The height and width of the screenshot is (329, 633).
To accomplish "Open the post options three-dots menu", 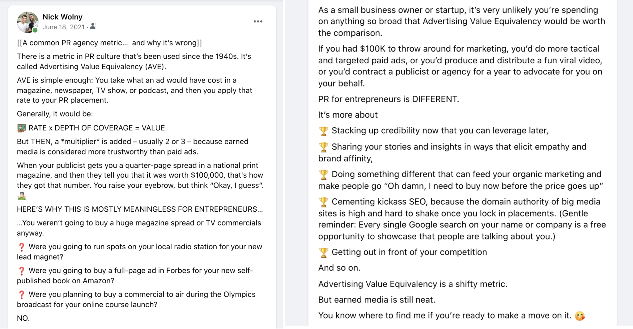I will coord(258,22).
